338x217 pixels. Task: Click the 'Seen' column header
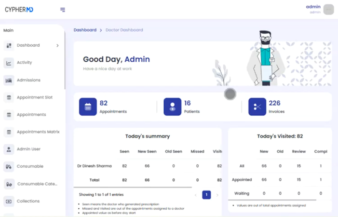pos(124,151)
